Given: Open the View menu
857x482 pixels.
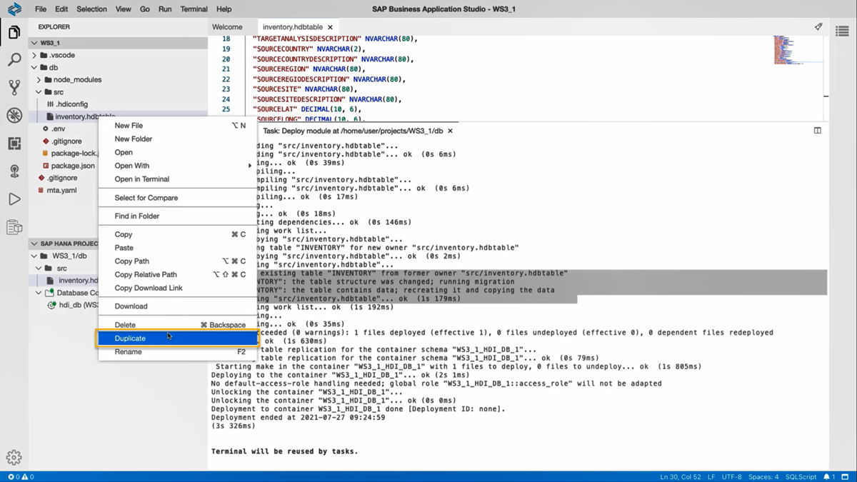Looking at the screenshot, I should point(124,9).
